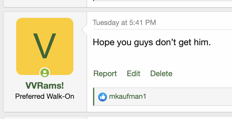This screenshot has height=119, width=232.
Task: Open the Tuesday at 5:41 PM permalink
Action: point(124,23)
